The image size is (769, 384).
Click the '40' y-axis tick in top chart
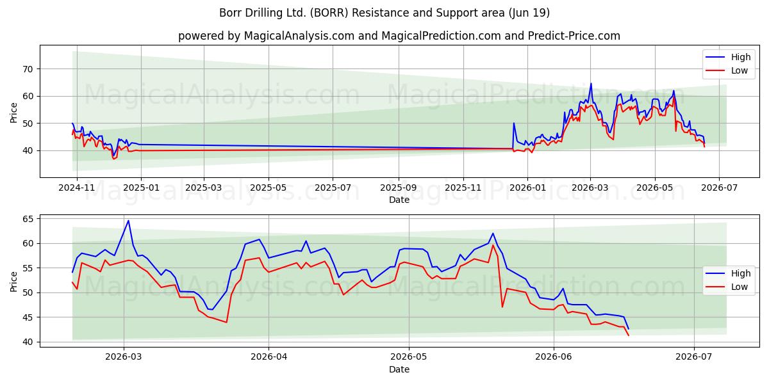29,150
